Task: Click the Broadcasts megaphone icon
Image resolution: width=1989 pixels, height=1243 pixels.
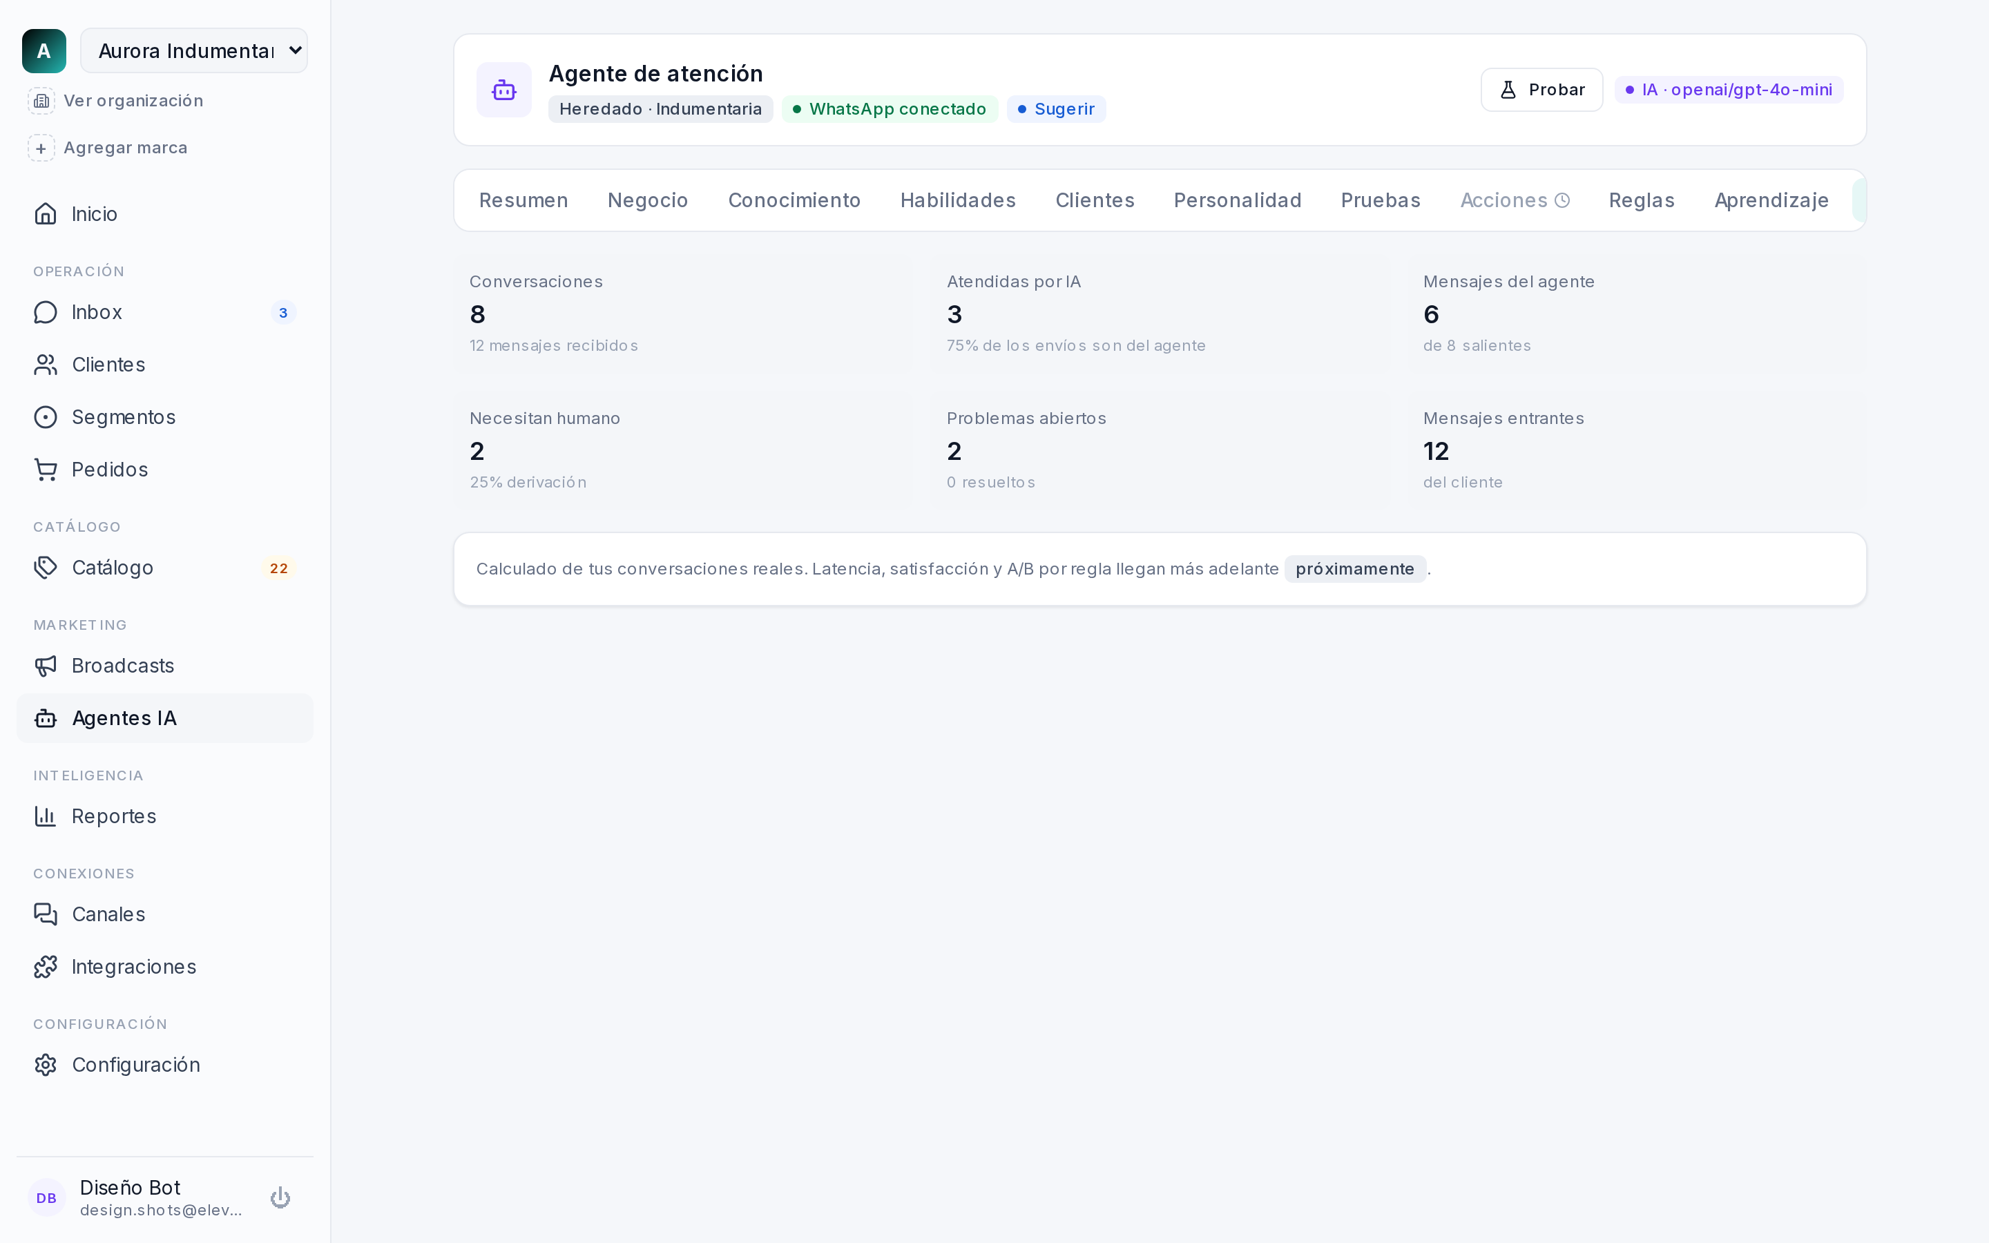Action: pyautogui.click(x=46, y=666)
